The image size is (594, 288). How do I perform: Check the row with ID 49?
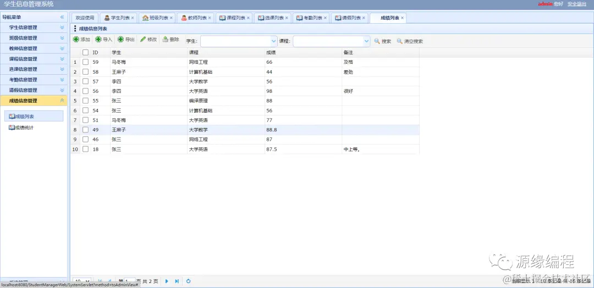[x=86, y=130]
